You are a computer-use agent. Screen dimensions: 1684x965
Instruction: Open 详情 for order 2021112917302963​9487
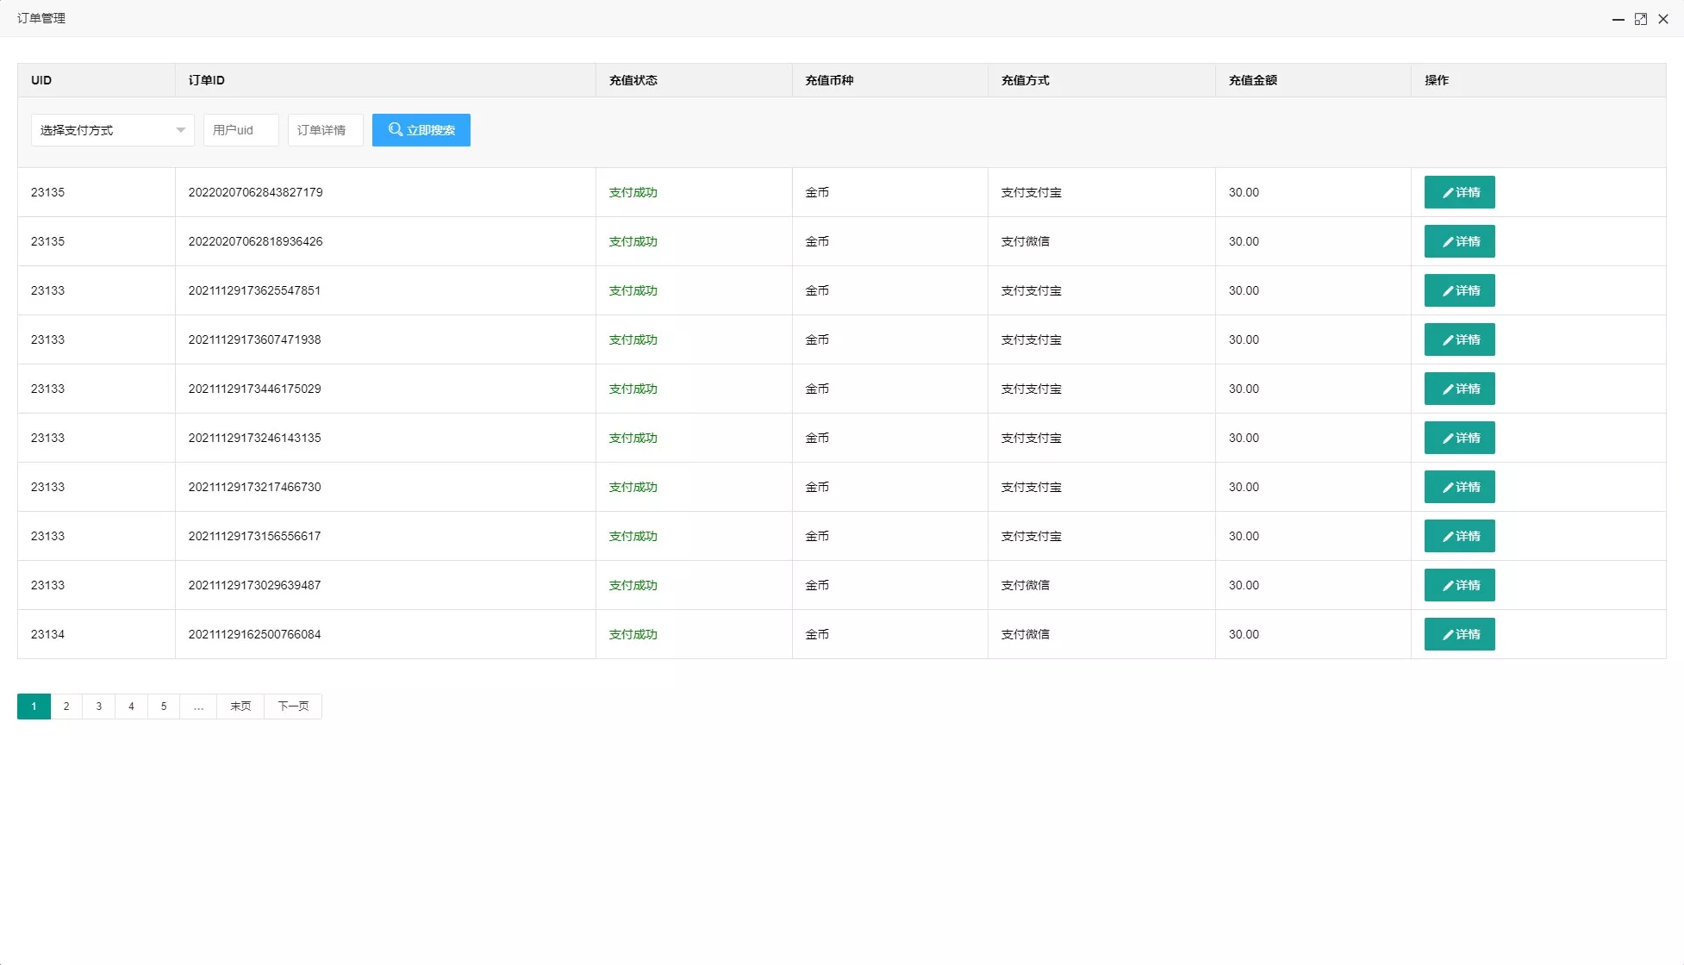[1459, 585]
